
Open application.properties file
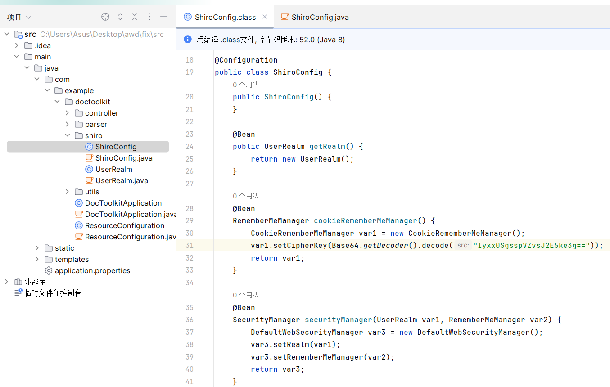(92, 270)
